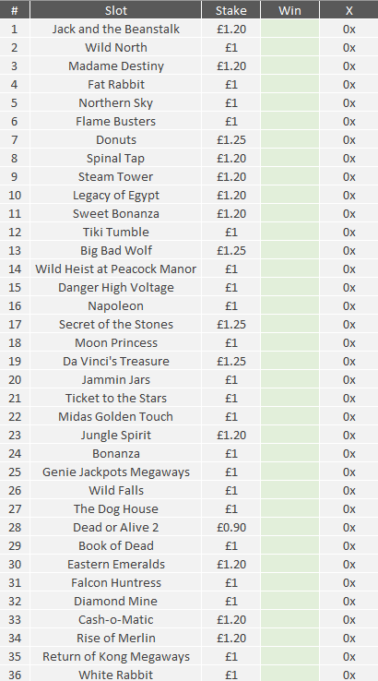The width and height of the screenshot is (378, 681).
Task: Select the Slot column header
Action: coord(116,10)
